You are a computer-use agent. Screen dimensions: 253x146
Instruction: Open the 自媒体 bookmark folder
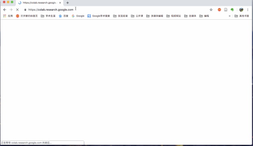[190, 16]
